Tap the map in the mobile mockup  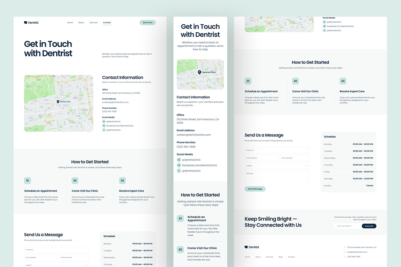pos(200,74)
